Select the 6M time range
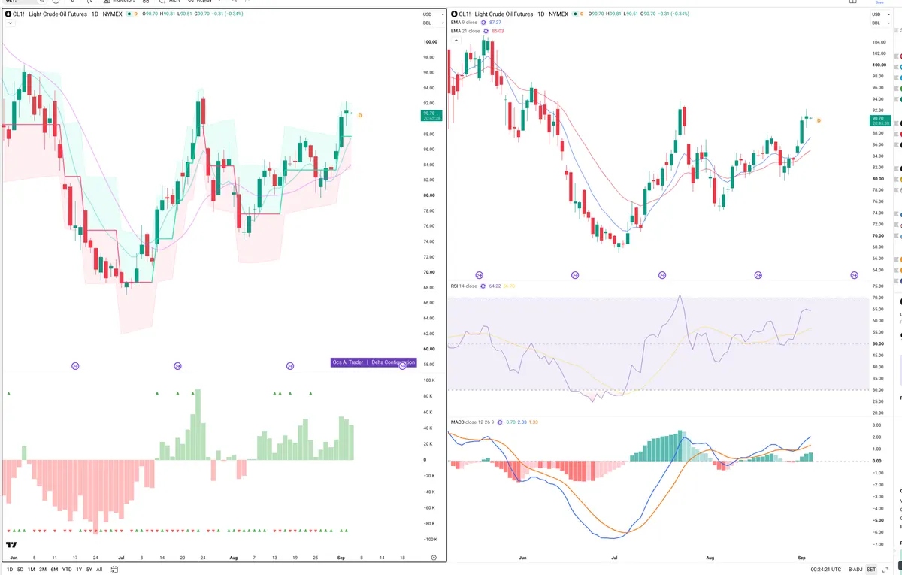The height and width of the screenshot is (575, 902). coord(54,570)
